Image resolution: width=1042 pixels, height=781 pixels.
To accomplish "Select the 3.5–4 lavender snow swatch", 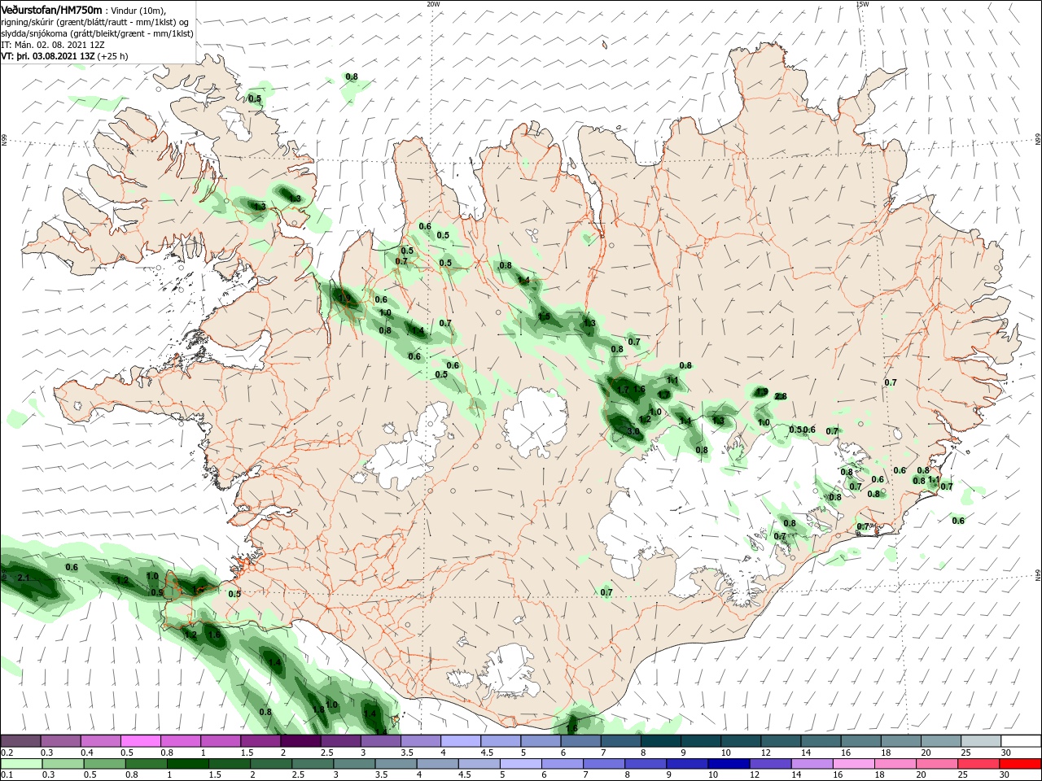I will point(420,741).
